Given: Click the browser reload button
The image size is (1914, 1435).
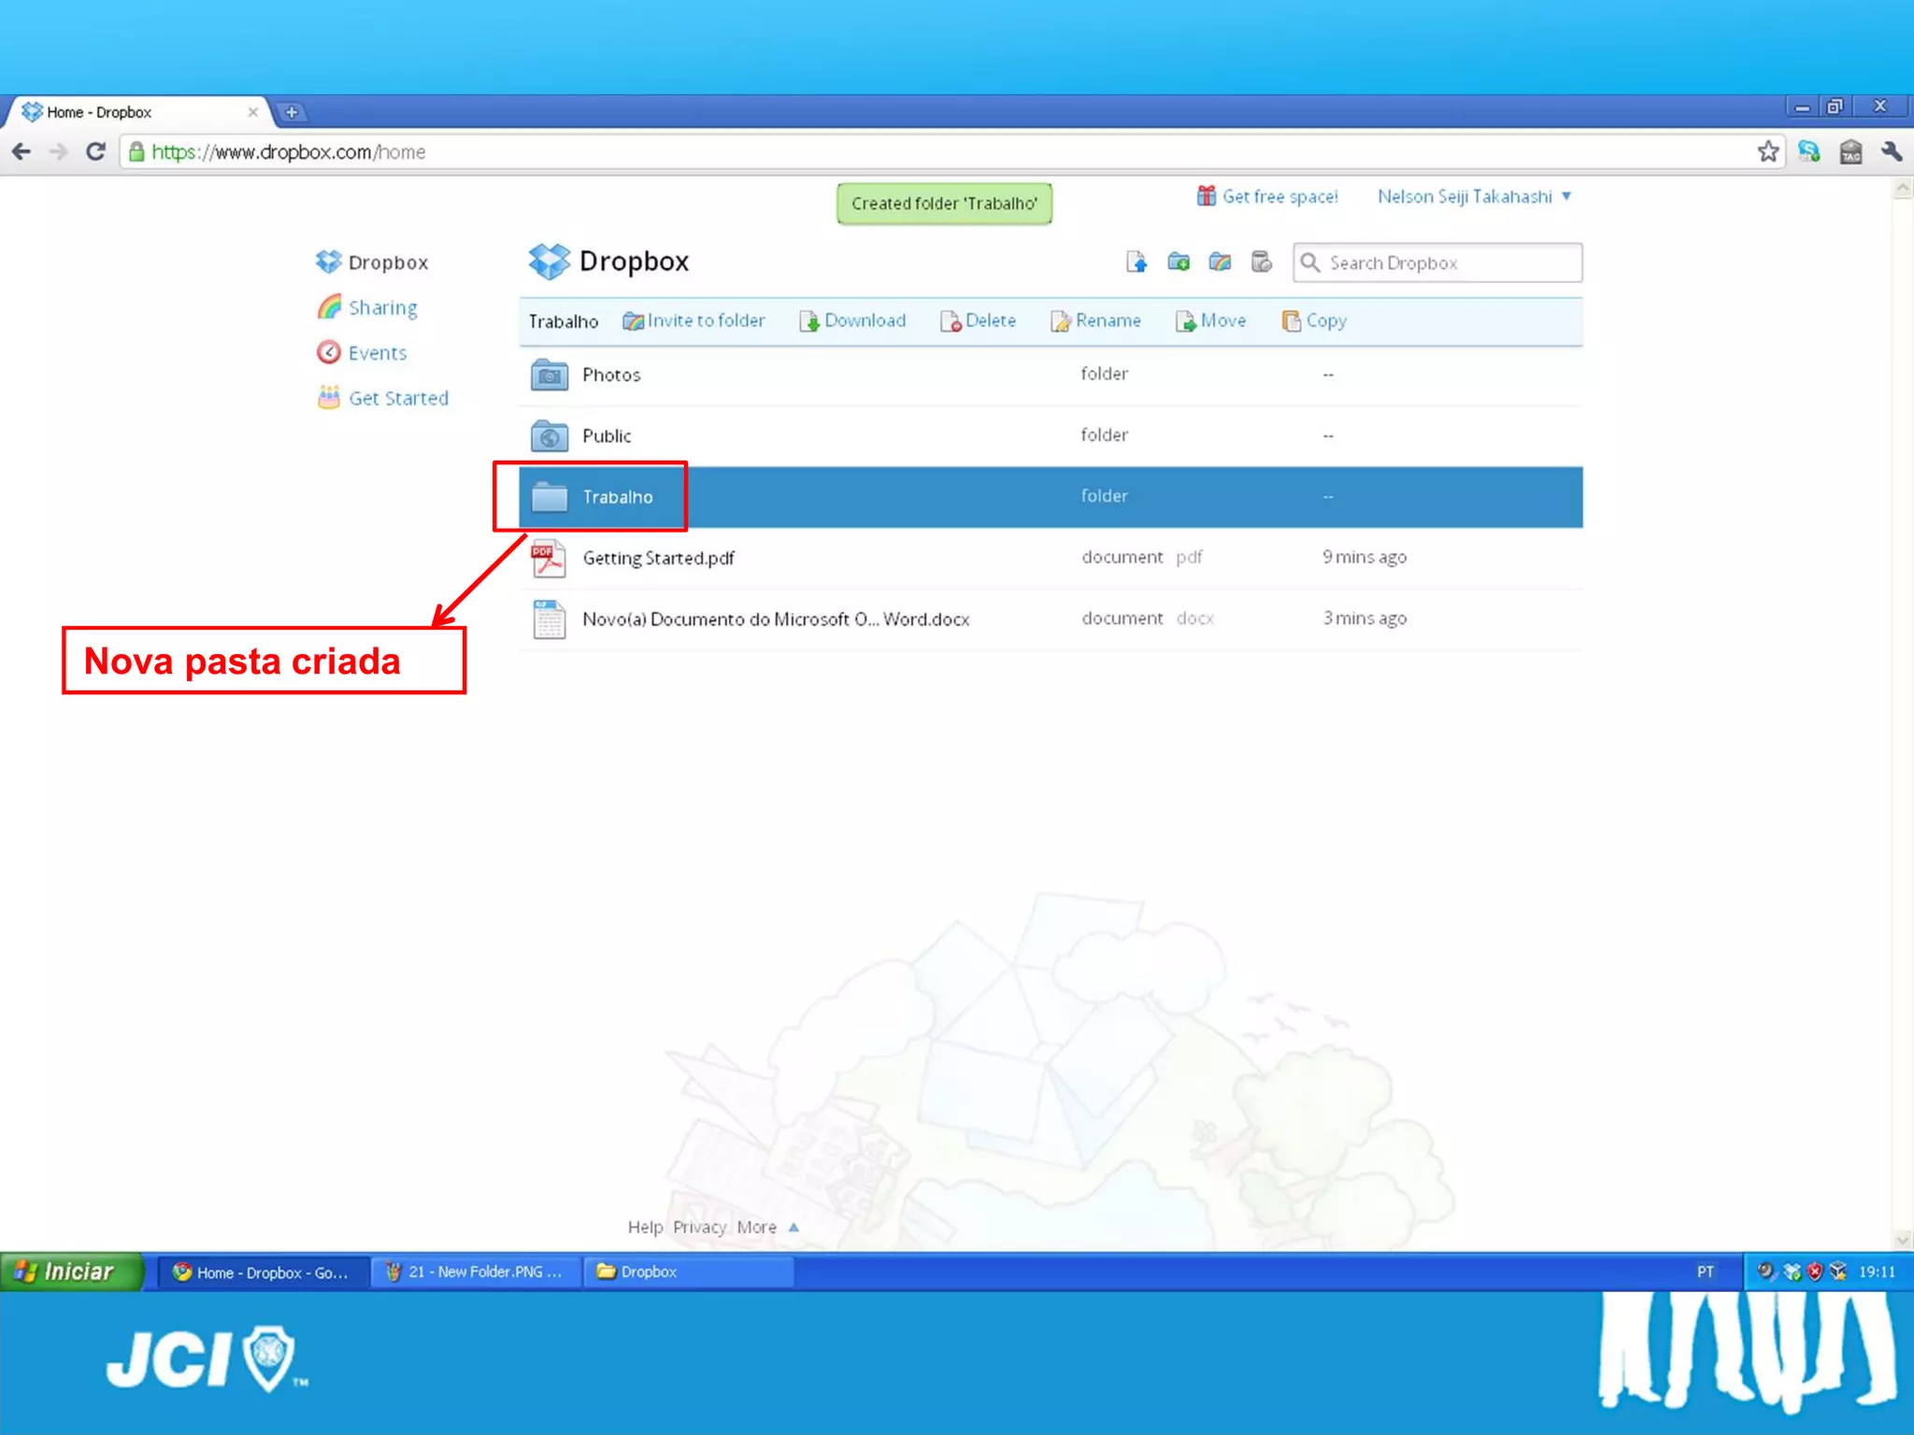Looking at the screenshot, I should [95, 151].
